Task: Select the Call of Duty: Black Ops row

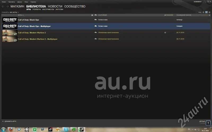Action: click(106, 20)
